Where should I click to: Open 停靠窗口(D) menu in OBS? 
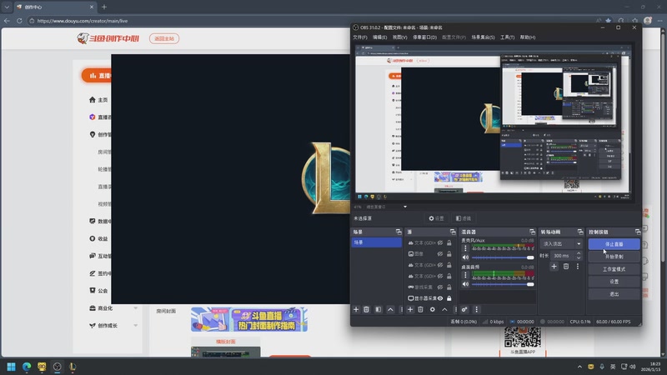click(x=424, y=37)
